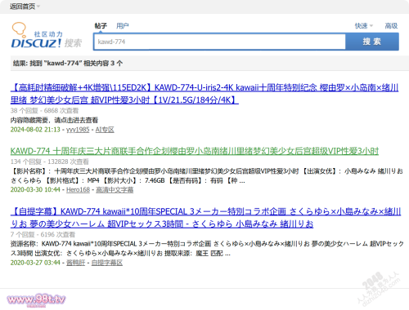Image resolution: width=409 pixels, height=310 pixels.
Task: Open 高级 advanced search
Action: pyautogui.click(x=391, y=26)
